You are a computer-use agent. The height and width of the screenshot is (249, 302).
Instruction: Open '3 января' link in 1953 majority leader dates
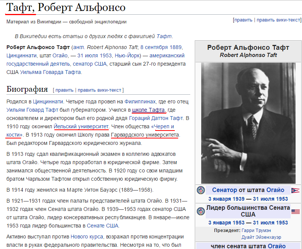(220, 223)
